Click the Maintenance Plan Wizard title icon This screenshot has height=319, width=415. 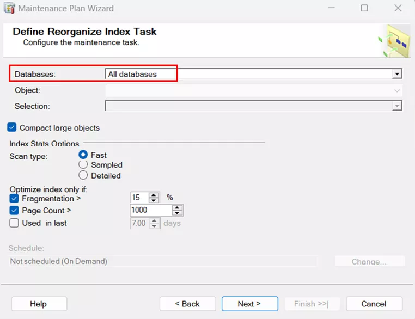tap(9, 8)
